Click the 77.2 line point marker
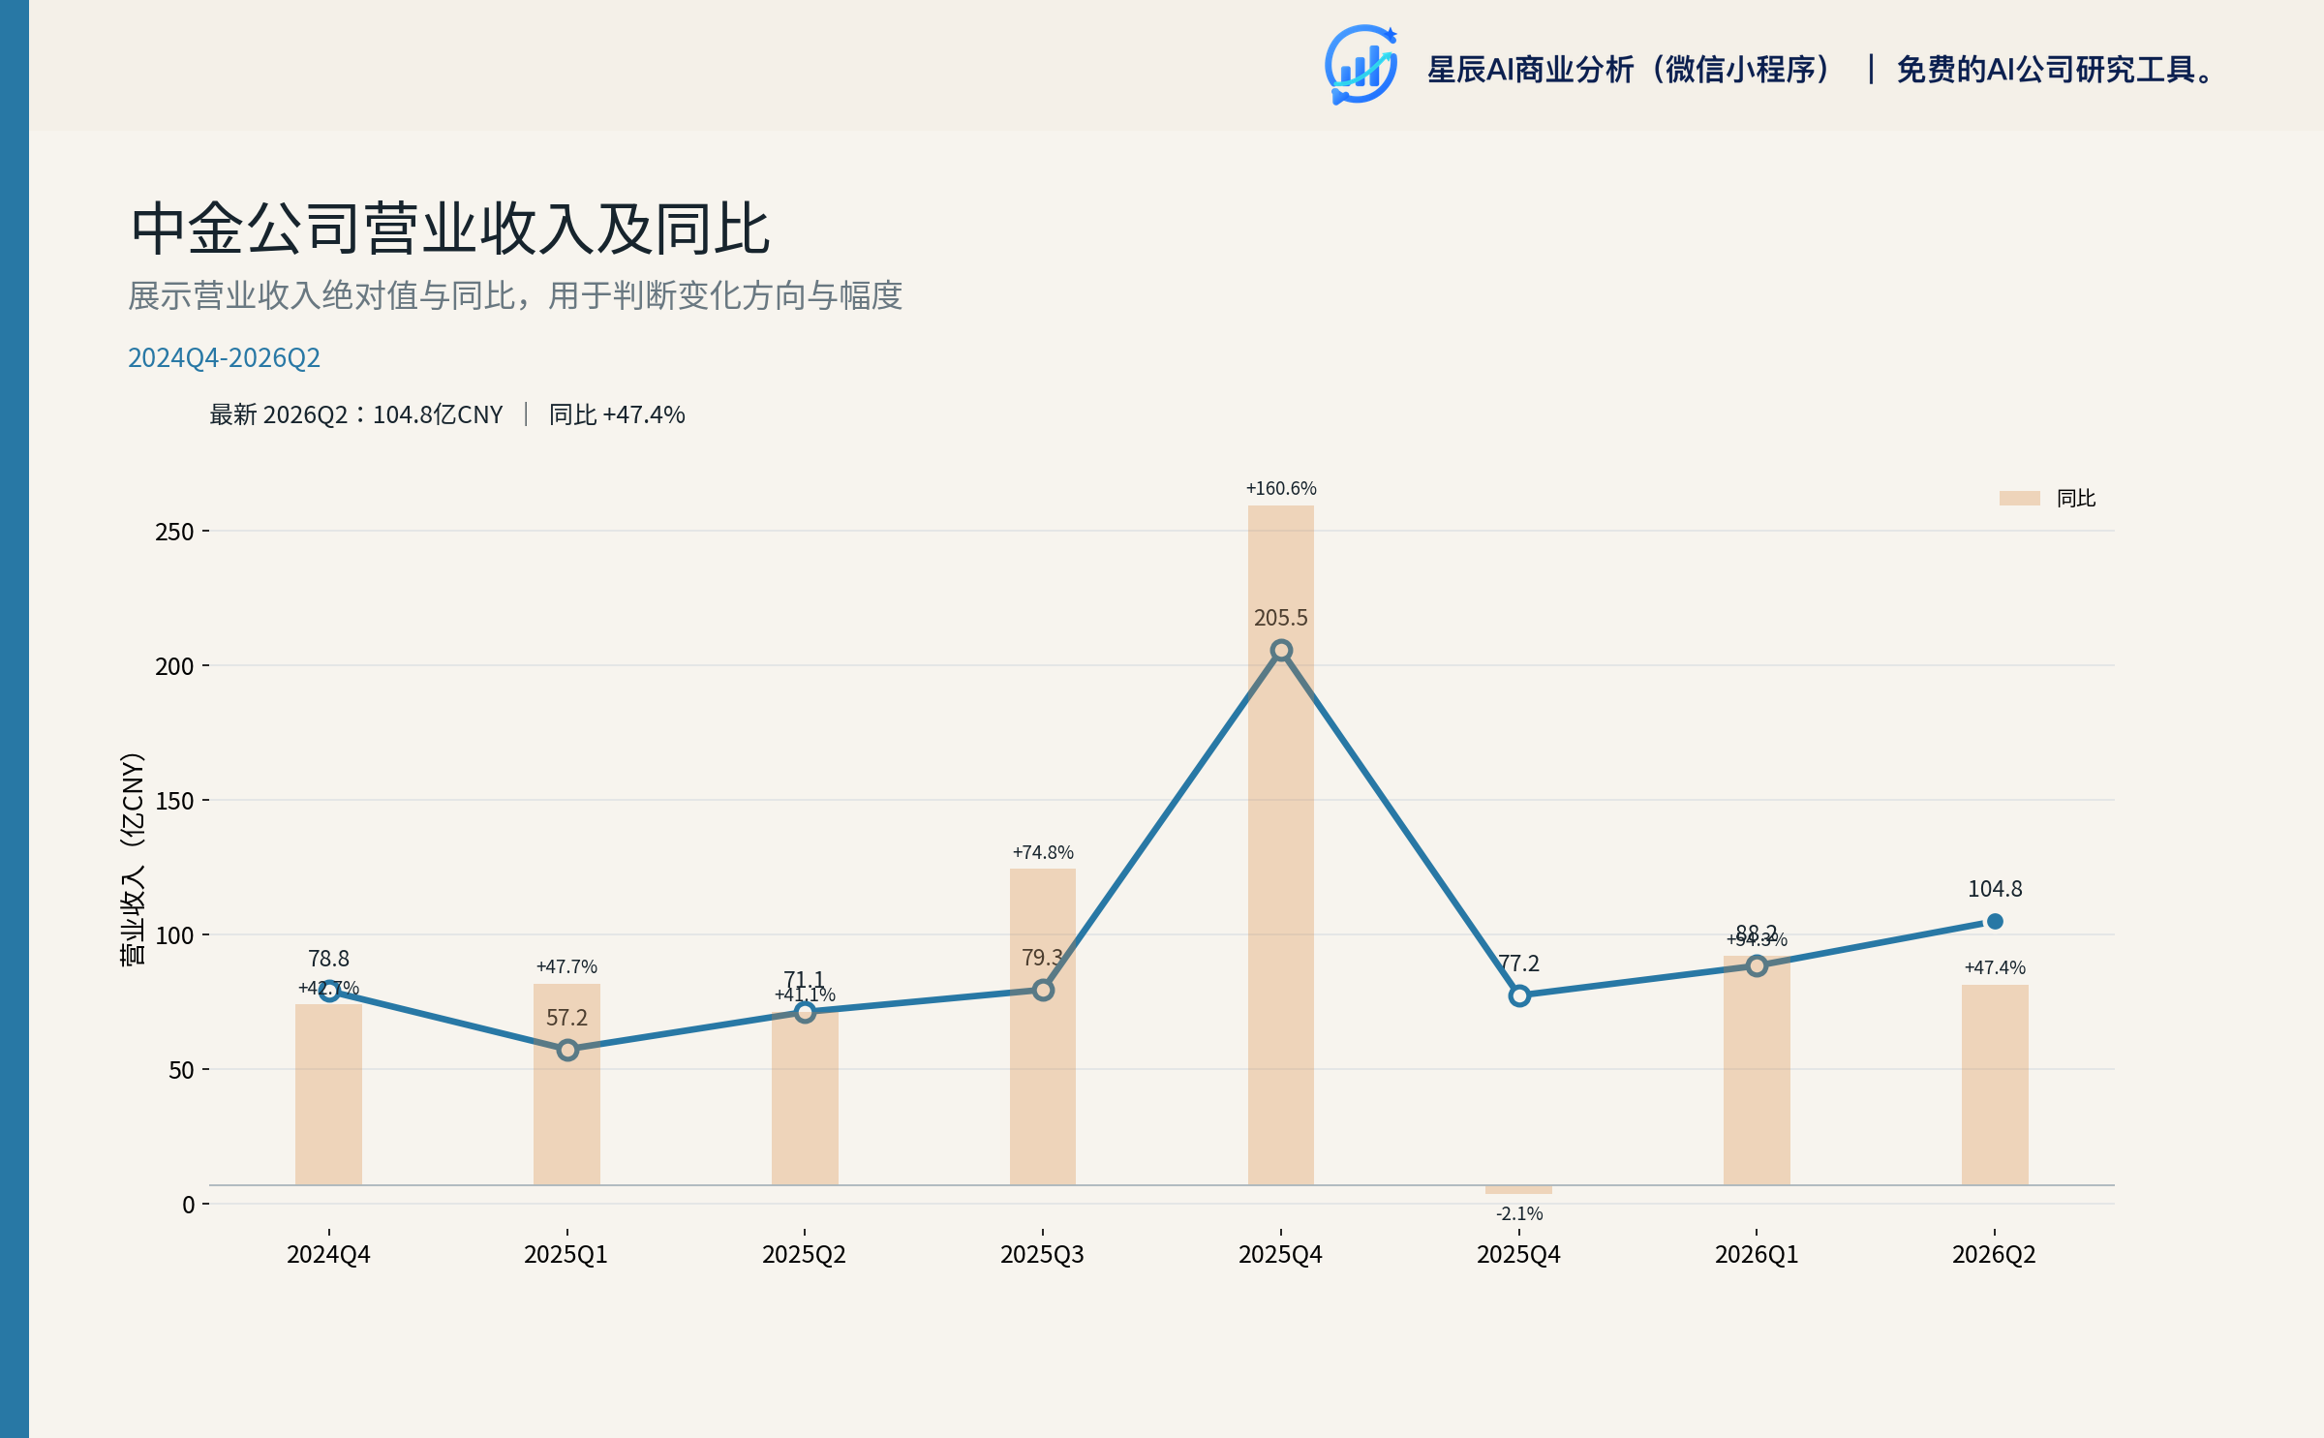 pyautogui.click(x=1518, y=995)
